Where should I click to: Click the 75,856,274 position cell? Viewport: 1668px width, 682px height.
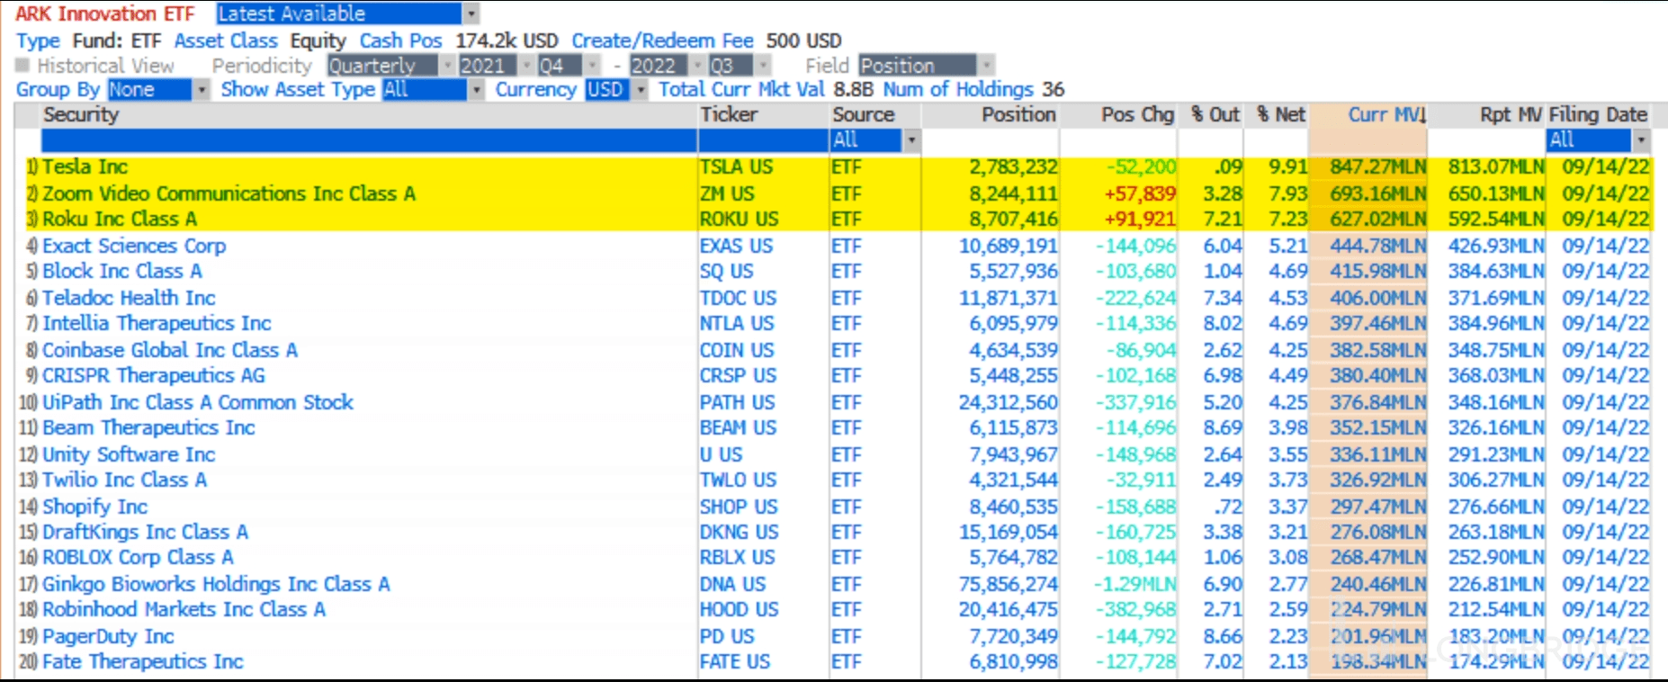(1008, 585)
